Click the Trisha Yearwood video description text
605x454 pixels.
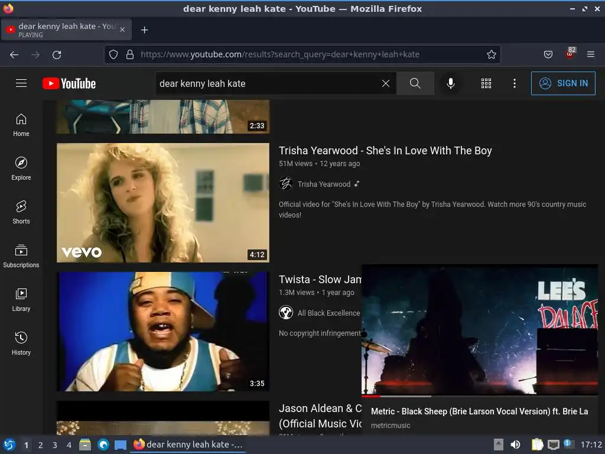[x=432, y=209]
